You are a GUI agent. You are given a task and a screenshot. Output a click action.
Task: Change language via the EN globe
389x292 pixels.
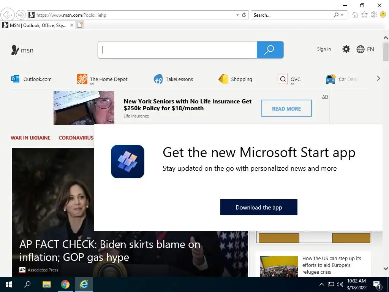365,49
